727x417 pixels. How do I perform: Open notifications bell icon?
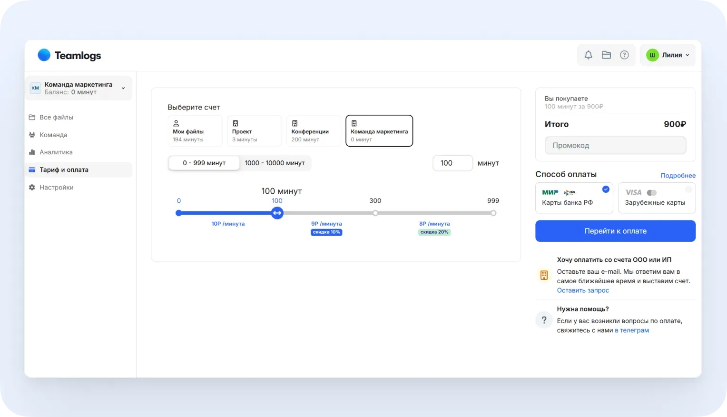pos(588,55)
